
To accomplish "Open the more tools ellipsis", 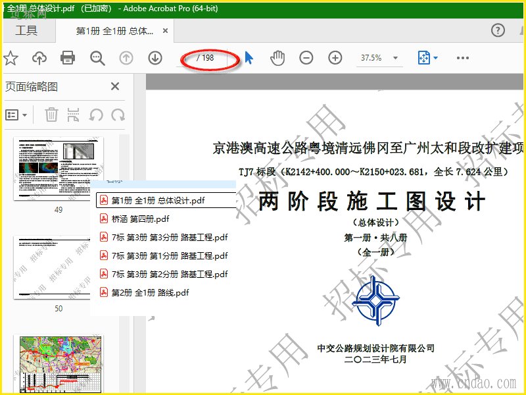I will click(x=463, y=58).
